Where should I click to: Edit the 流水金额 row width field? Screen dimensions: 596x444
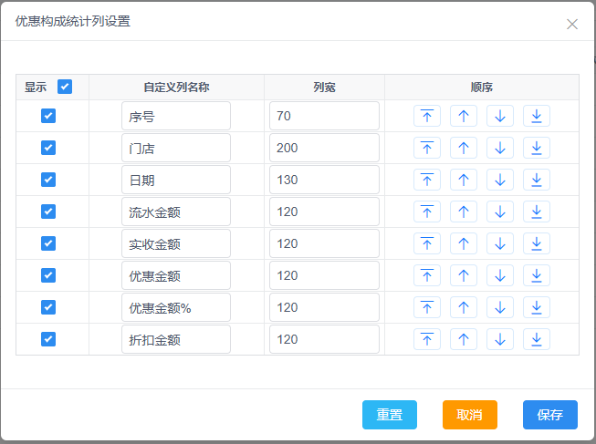pyautogui.click(x=324, y=212)
